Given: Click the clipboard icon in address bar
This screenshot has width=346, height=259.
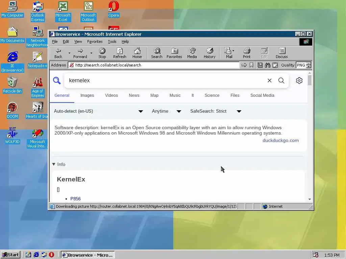Looking at the screenshot, I should tap(275, 65).
